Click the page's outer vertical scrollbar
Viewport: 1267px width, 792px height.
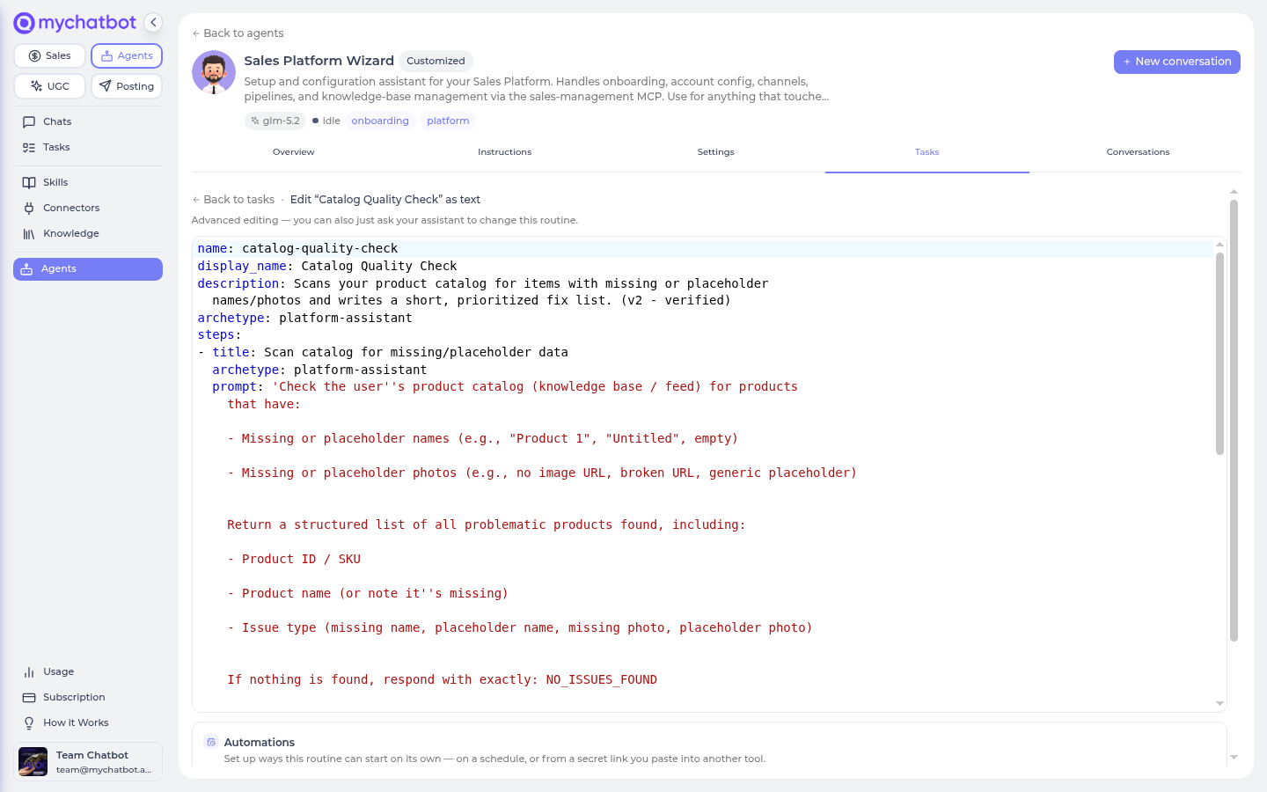pos(1234,421)
